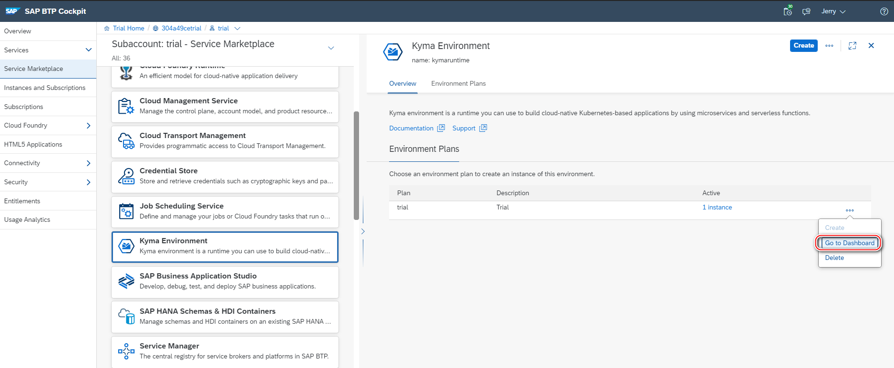Open Entitlements in side navigation
Image resolution: width=894 pixels, height=368 pixels.
[x=48, y=201]
